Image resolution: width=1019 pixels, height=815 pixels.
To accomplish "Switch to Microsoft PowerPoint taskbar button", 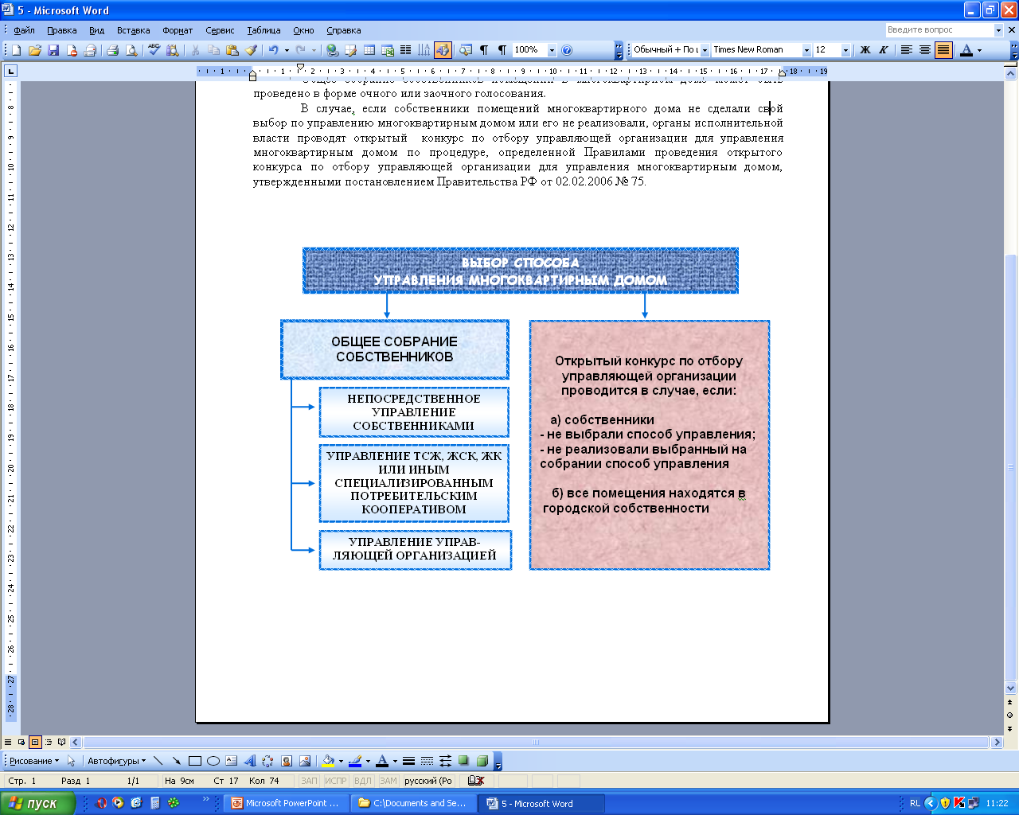I will (x=288, y=803).
